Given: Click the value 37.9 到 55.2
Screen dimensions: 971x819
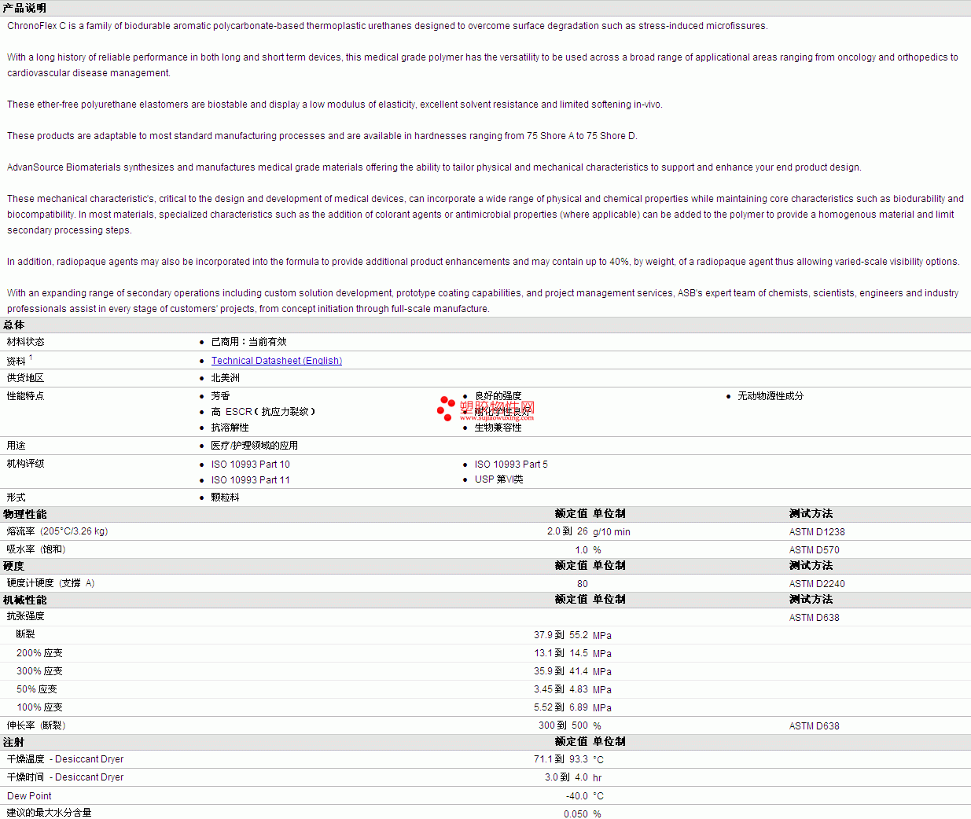Looking at the screenshot, I should [561, 635].
